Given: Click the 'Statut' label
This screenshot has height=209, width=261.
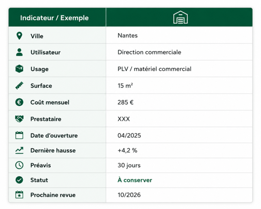Looking at the screenshot, I should 39,180.
